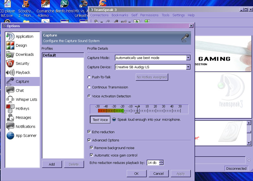Select the App Scanner category
Image resolution: width=253 pixels, height=181 pixels.
point(22,136)
